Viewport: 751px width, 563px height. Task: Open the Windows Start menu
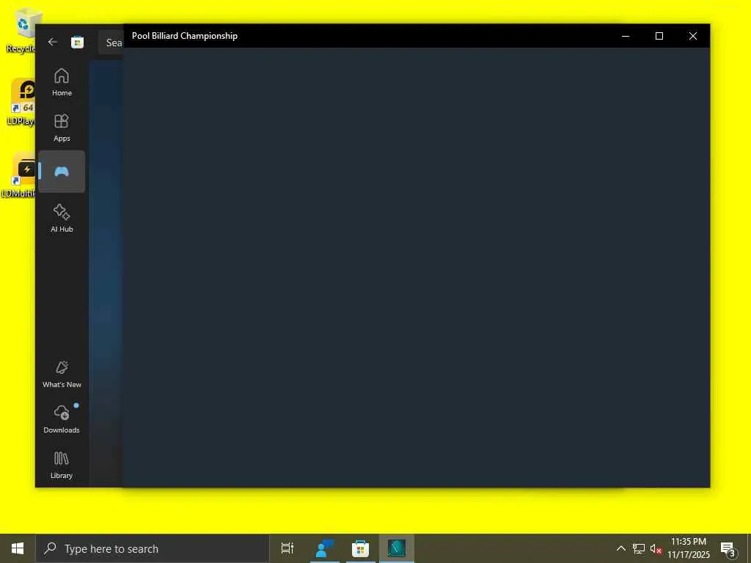(x=18, y=548)
